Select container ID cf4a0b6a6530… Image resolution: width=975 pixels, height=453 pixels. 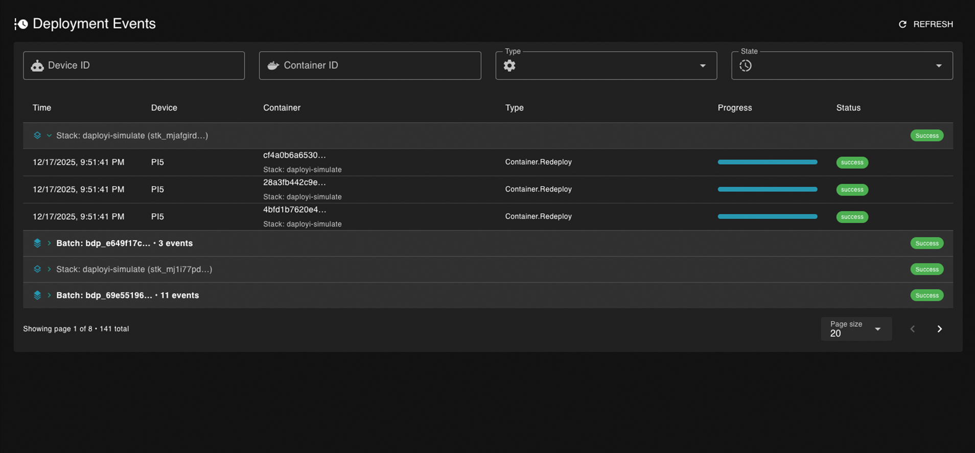coord(294,155)
